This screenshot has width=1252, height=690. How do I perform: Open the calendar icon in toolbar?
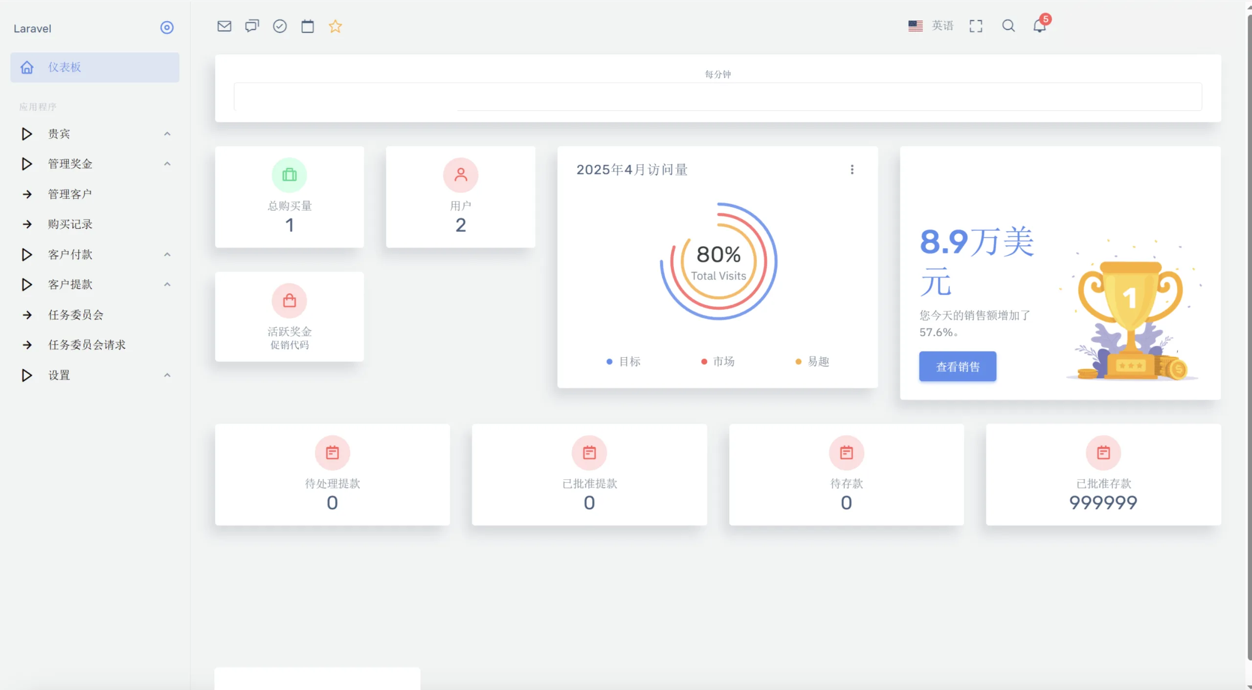pos(308,26)
